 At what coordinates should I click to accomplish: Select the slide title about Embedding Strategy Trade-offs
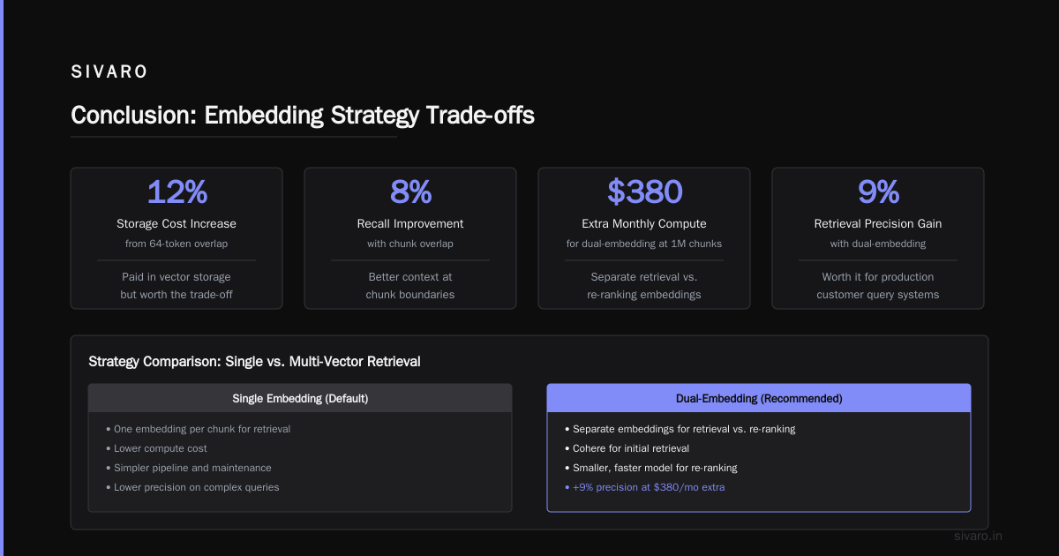[303, 116]
